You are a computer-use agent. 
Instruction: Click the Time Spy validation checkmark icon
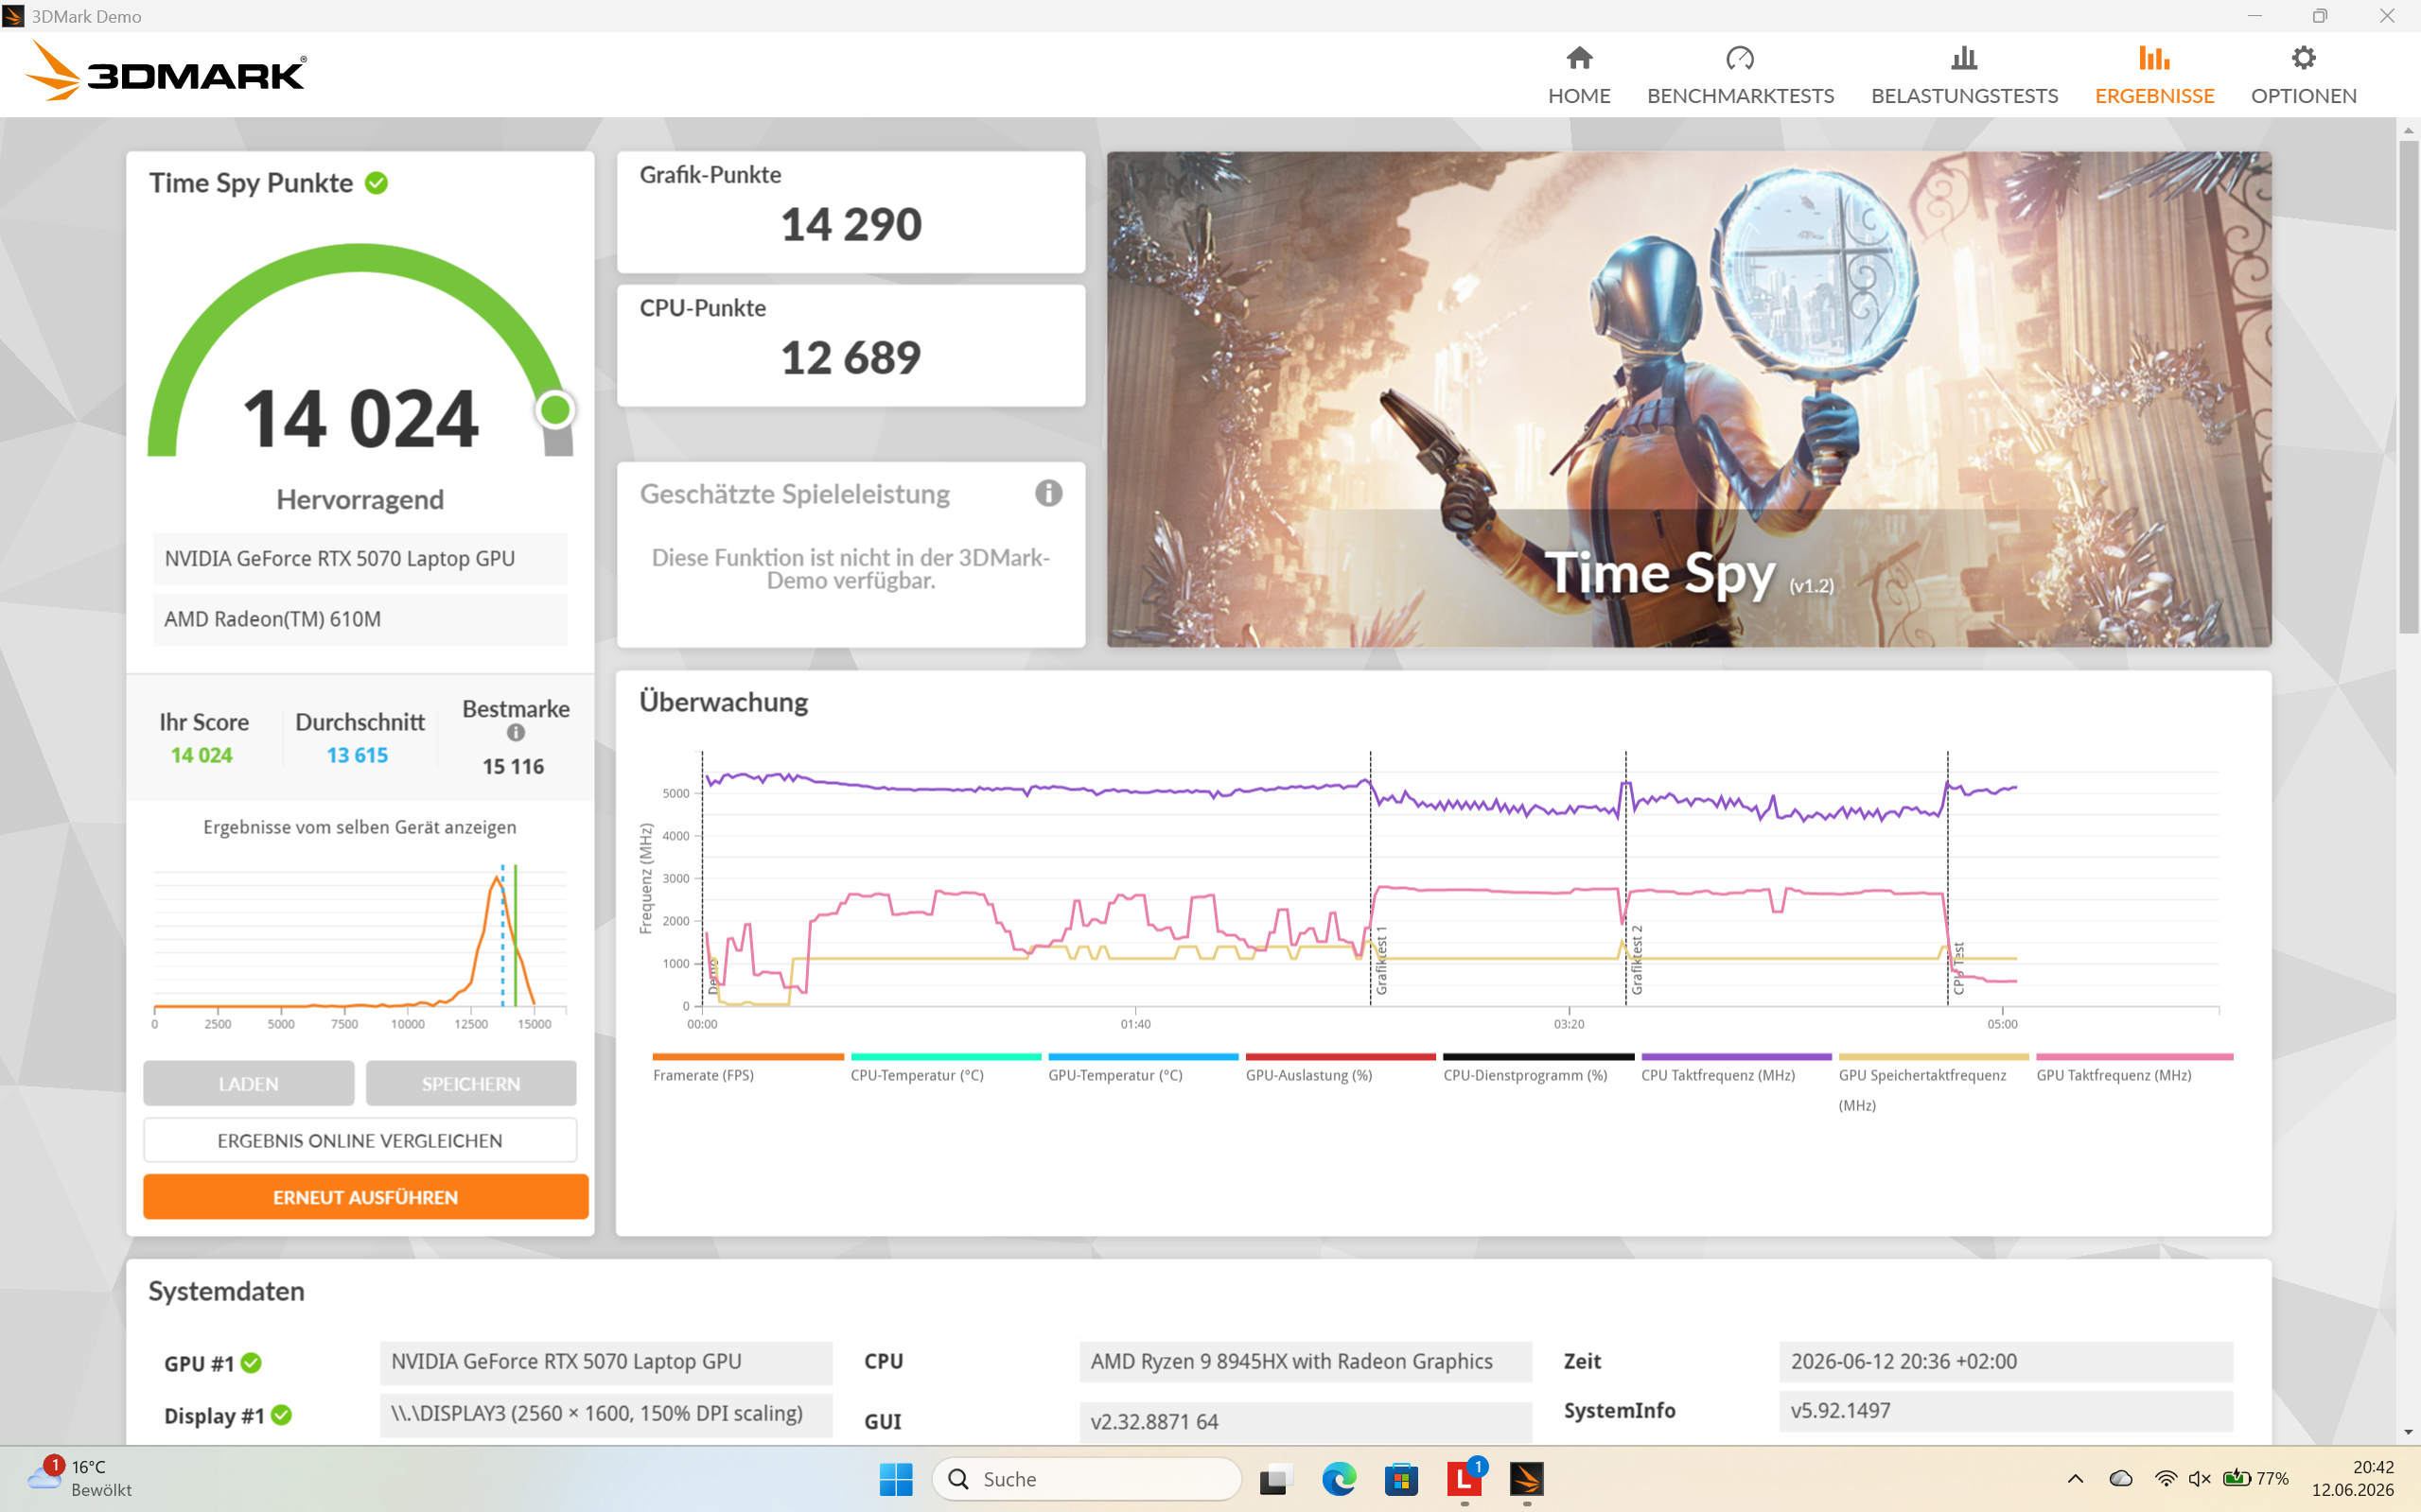coord(377,183)
